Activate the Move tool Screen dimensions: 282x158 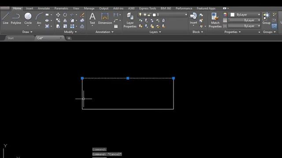(58, 15)
